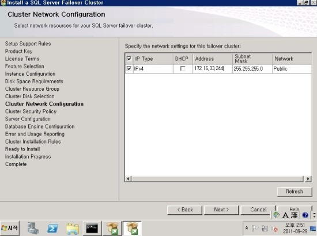The height and width of the screenshot is (236, 317).
Task: Click the setup window title bar icon
Action: point(3,3)
